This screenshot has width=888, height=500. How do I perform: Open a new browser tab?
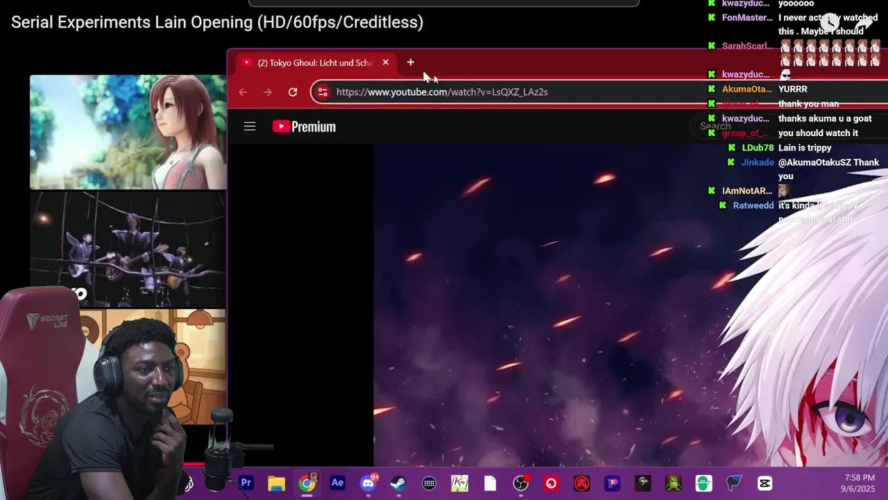(411, 62)
